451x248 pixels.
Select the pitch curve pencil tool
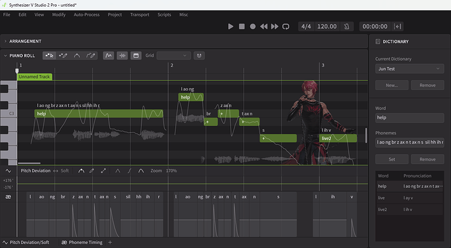(x=91, y=55)
